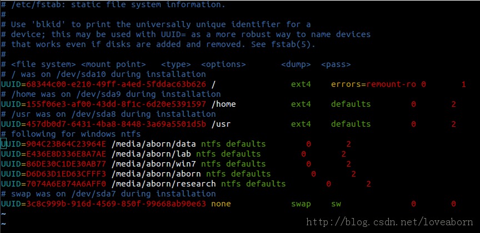Click UUID 904C23B64C23964E value
The image size is (480, 233).
pyautogui.click(x=66, y=144)
